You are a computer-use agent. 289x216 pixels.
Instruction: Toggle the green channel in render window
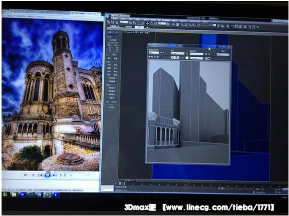coord(175,58)
